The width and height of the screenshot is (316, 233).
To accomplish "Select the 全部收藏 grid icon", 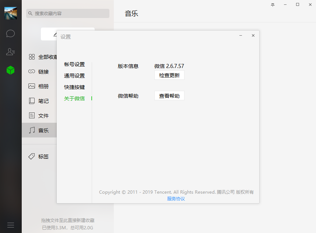I will [x=32, y=57].
